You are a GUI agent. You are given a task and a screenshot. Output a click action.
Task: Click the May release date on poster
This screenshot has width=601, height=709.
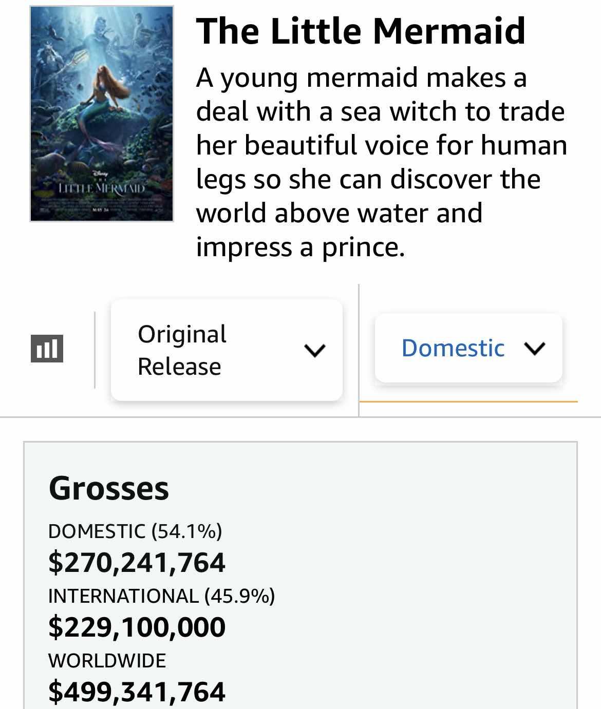point(101,210)
